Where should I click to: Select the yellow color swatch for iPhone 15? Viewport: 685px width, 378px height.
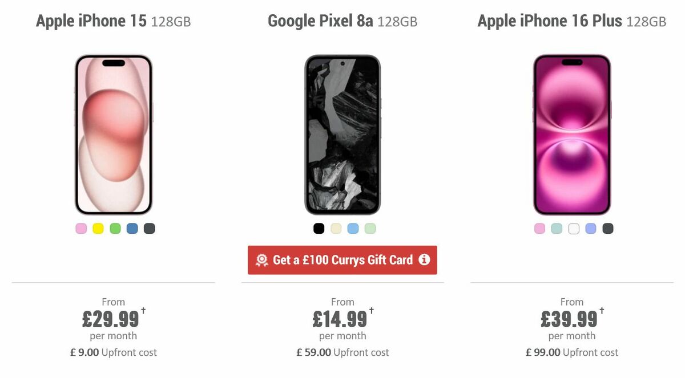pos(97,228)
